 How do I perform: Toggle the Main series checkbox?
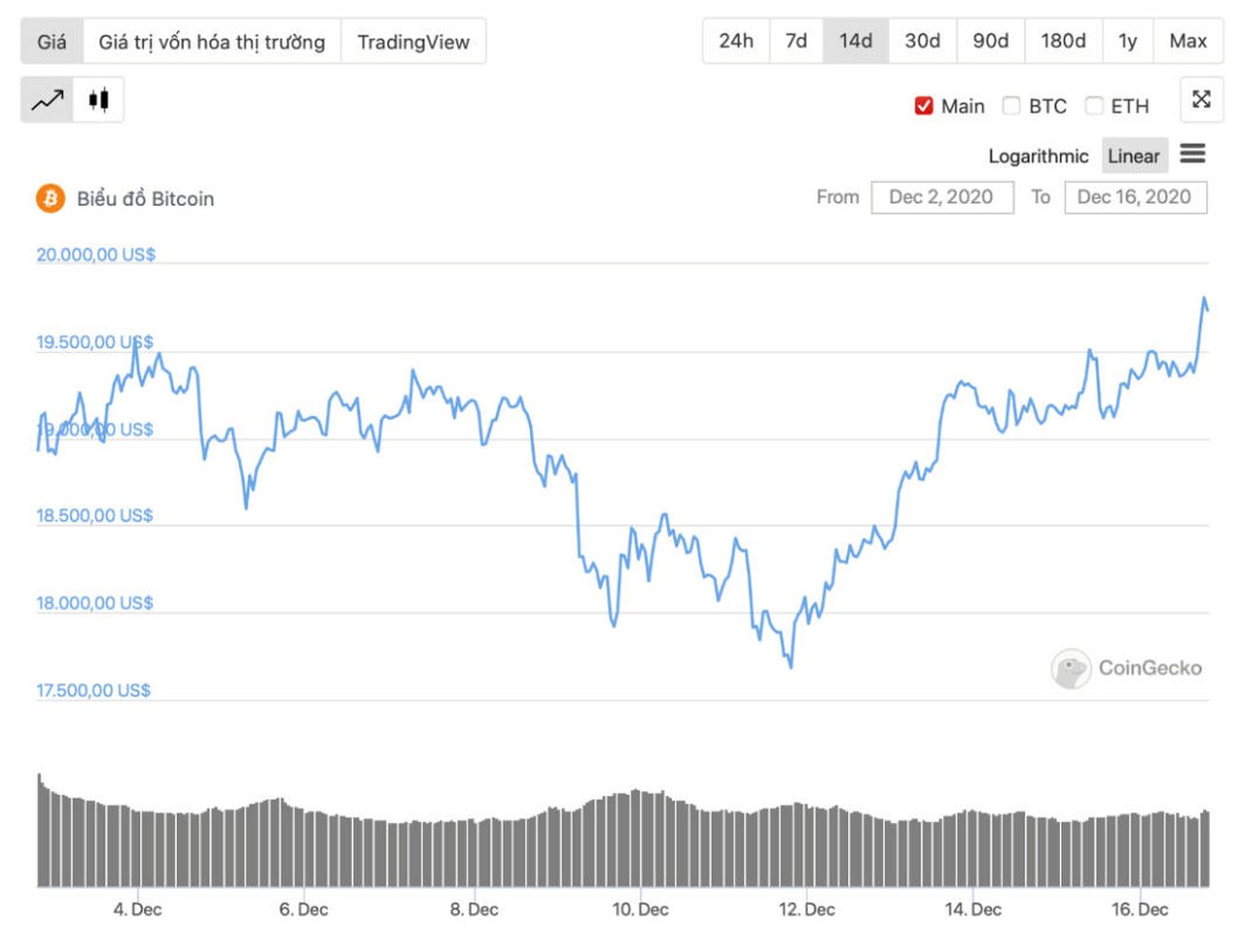pyautogui.click(x=924, y=105)
